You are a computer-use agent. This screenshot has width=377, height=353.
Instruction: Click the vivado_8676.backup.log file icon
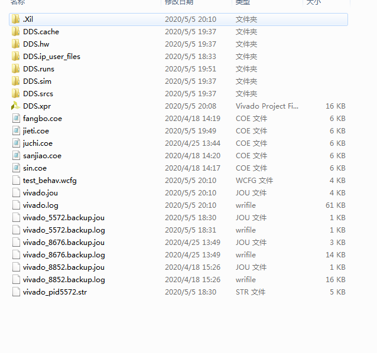[x=16, y=255]
